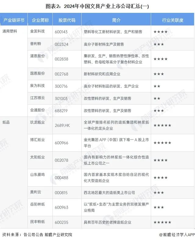Click 岳阳林纸's description about 浆纸+生态
This screenshot has width=195, height=241.
click(x=116, y=207)
